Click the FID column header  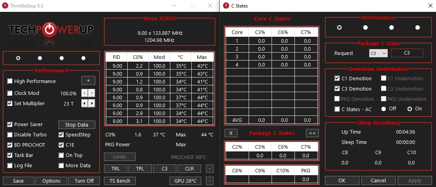[117, 57]
